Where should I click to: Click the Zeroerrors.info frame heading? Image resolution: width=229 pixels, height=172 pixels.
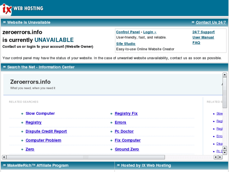click(30, 82)
